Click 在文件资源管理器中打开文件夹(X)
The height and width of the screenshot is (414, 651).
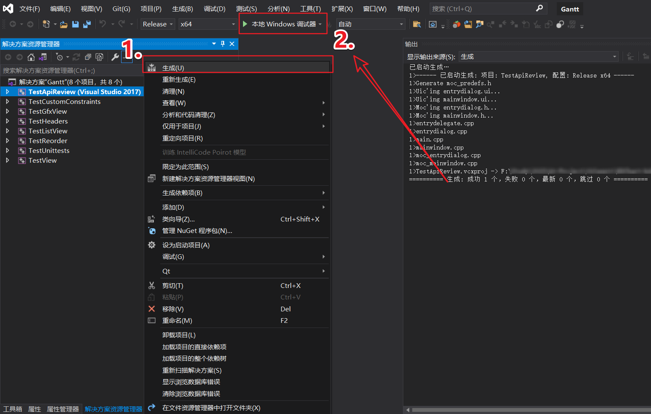click(237, 408)
